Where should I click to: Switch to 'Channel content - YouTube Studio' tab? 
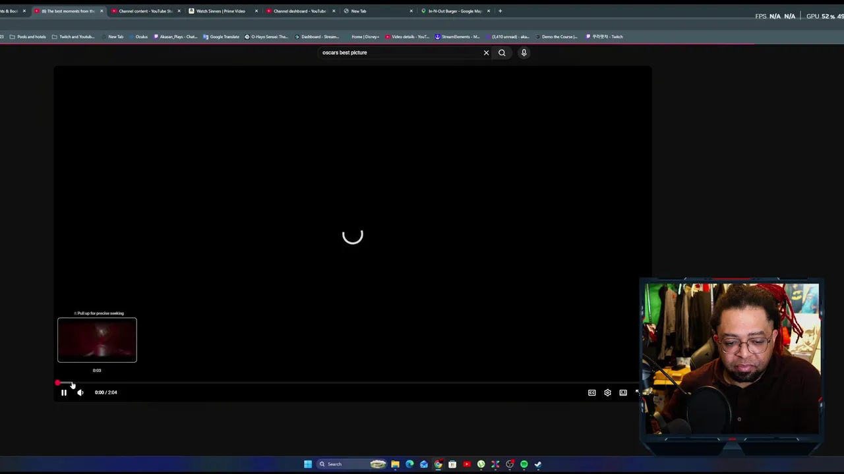pos(146,11)
